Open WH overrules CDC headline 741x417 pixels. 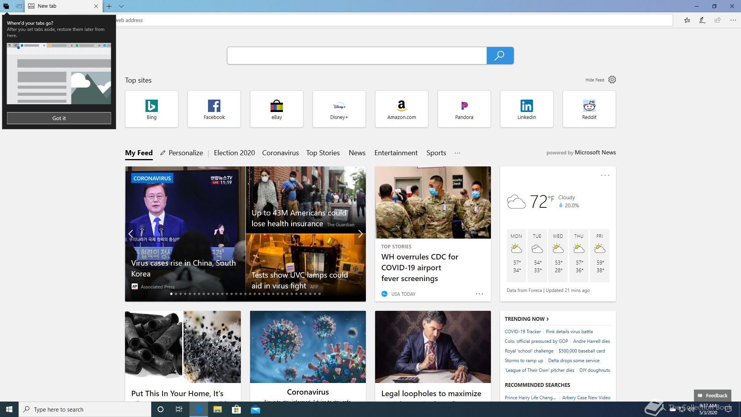pyautogui.click(x=420, y=268)
